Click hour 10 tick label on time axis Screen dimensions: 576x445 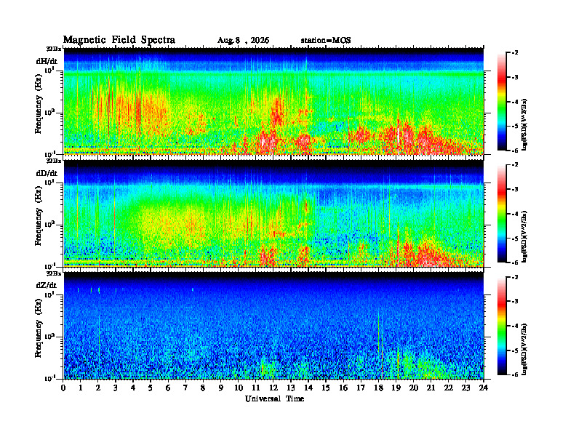tap(239, 388)
